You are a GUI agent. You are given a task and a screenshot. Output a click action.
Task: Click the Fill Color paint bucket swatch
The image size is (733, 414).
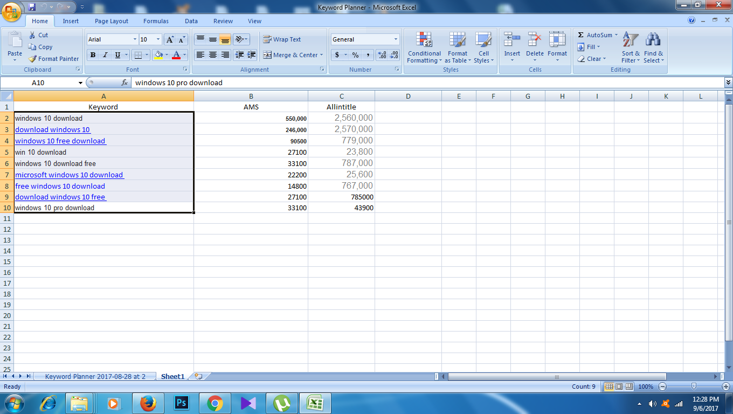point(158,55)
